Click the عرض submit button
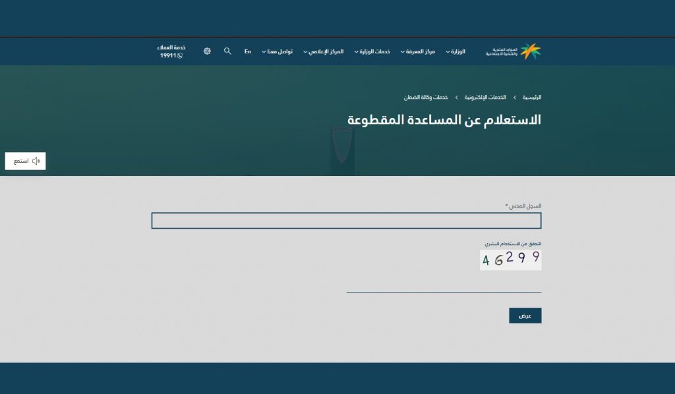 coord(525,316)
